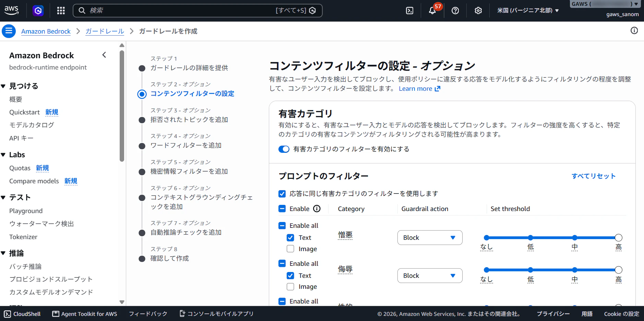
Task: Open the notifications bell icon
Action: [x=432, y=11]
